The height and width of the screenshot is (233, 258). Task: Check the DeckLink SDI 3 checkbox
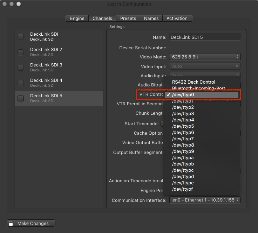[x=21, y=68]
